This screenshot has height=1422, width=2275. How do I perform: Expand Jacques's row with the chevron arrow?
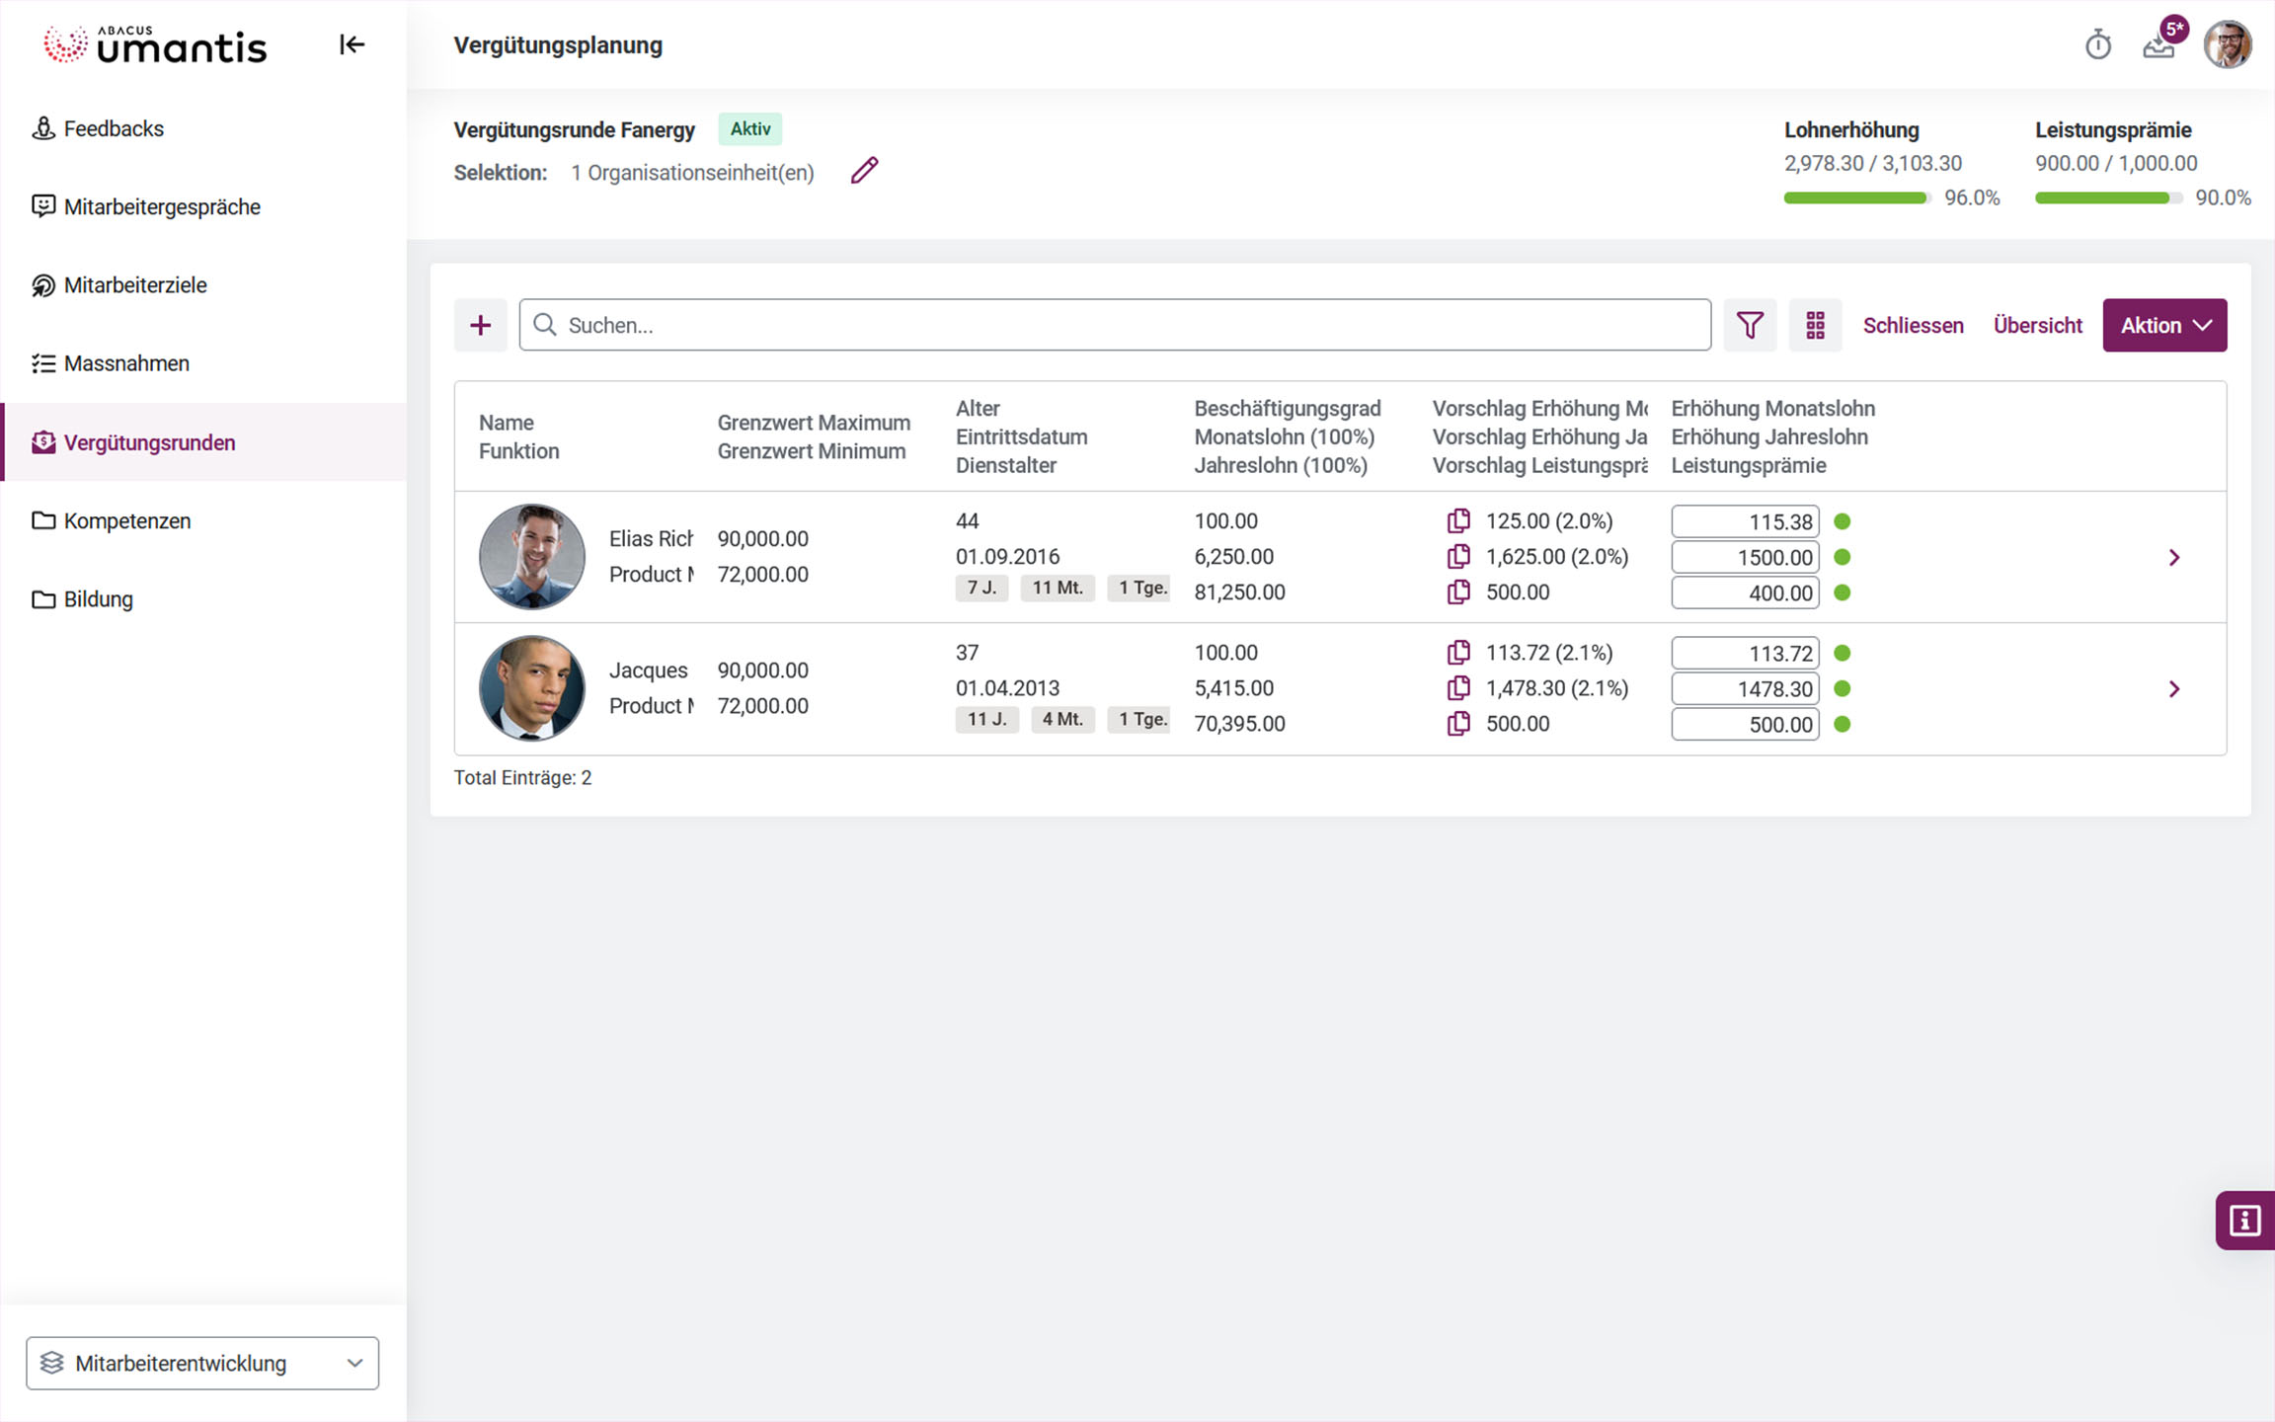2174,689
